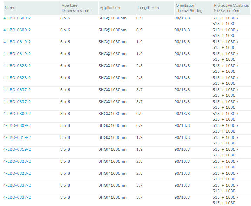Open the first 4-LBO-0609-2 product link

17,18
